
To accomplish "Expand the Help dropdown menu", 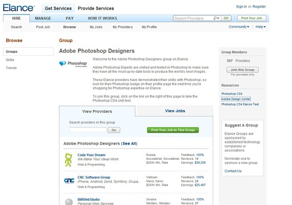I will coord(261,27).
